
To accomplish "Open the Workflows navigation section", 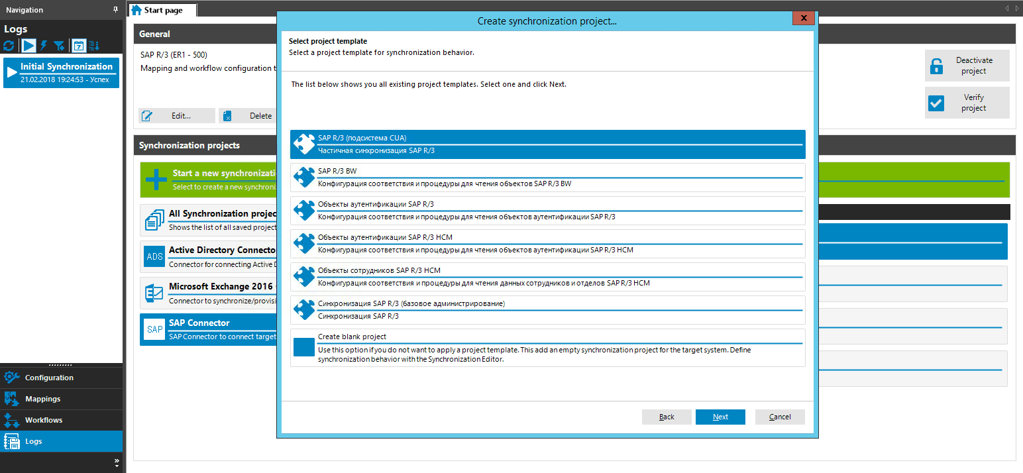I will pos(44,420).
